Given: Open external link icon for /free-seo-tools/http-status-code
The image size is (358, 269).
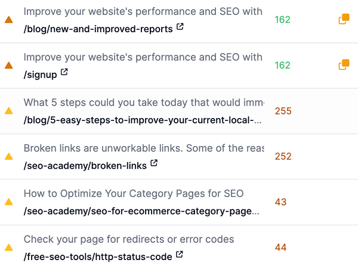Looking at the screenshot, I should tap(180, 255).
